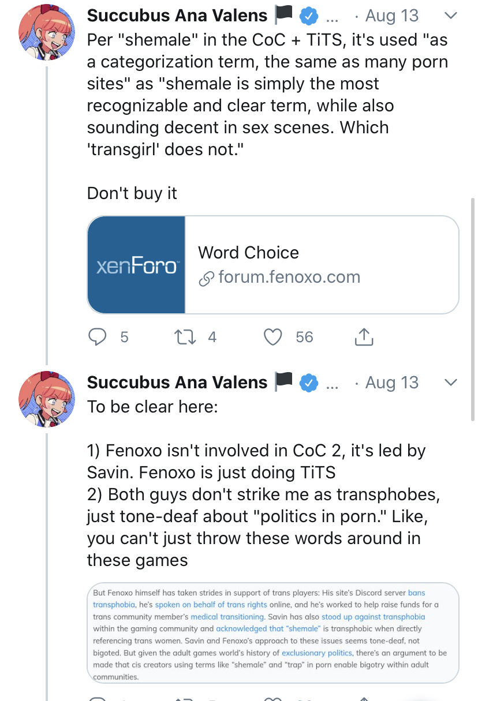Expand the chevron menu on the 'Don't buy it' tweet
Image resolution: width=478 pixels, height=701 pixels.
tap(451, 16)
